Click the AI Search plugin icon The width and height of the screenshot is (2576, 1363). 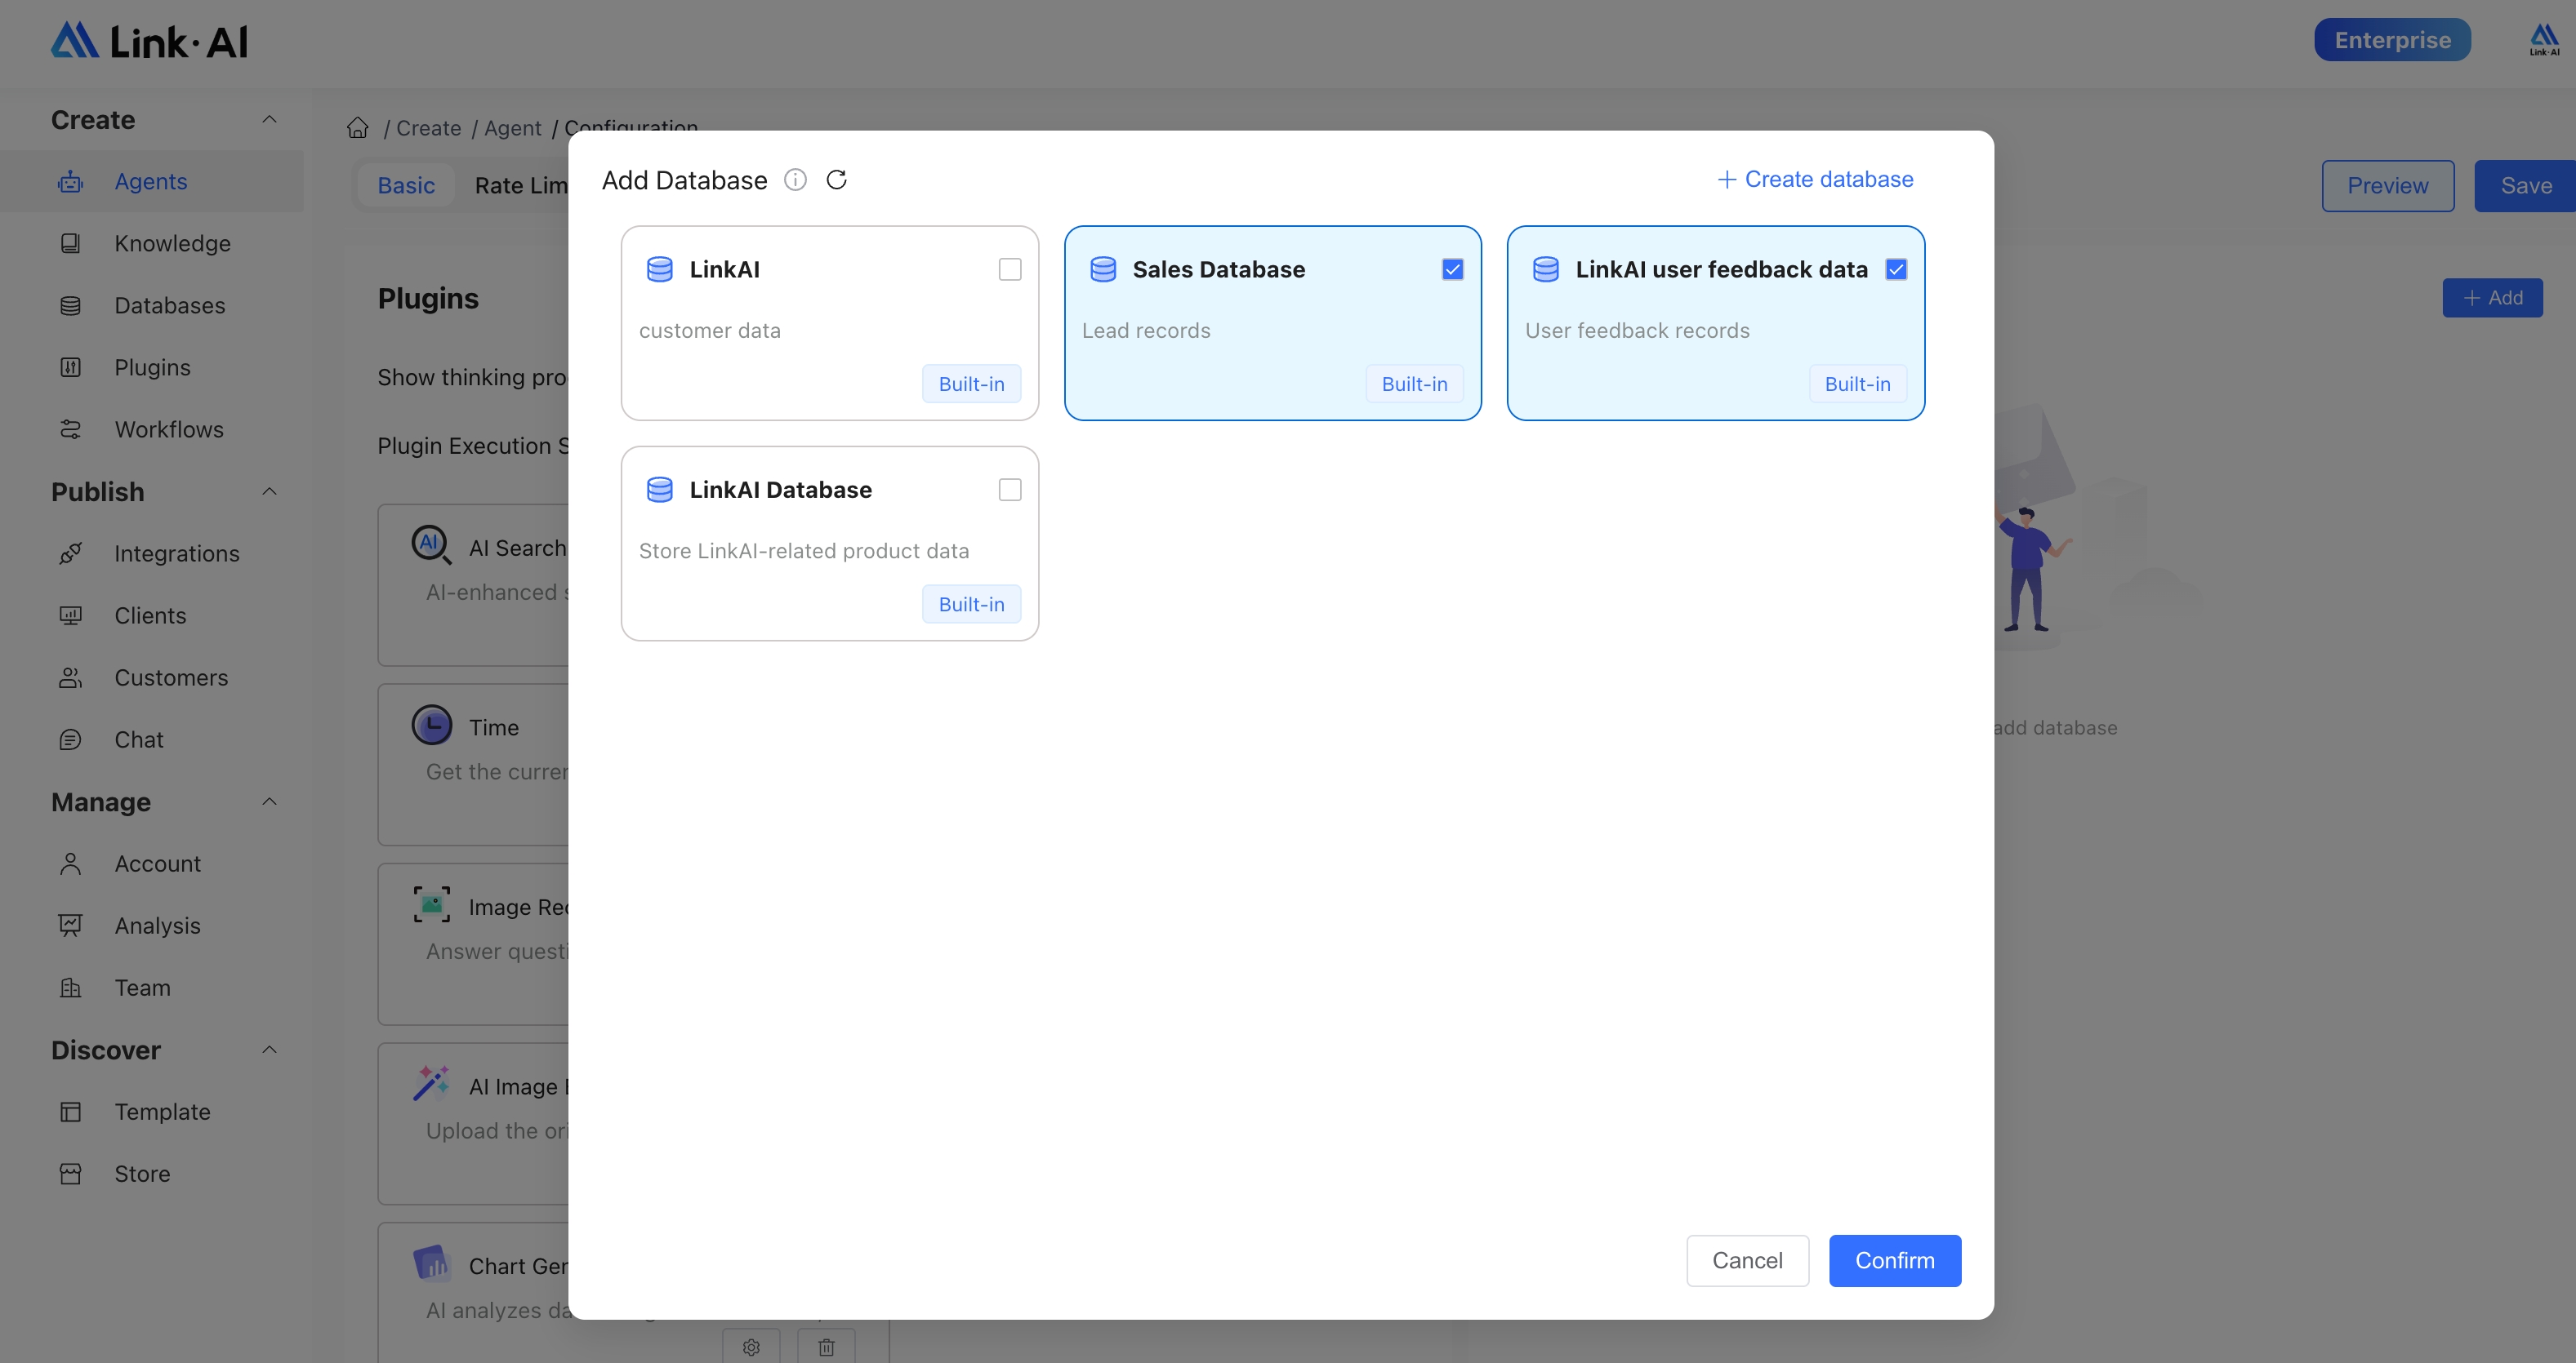coord(431,544)
